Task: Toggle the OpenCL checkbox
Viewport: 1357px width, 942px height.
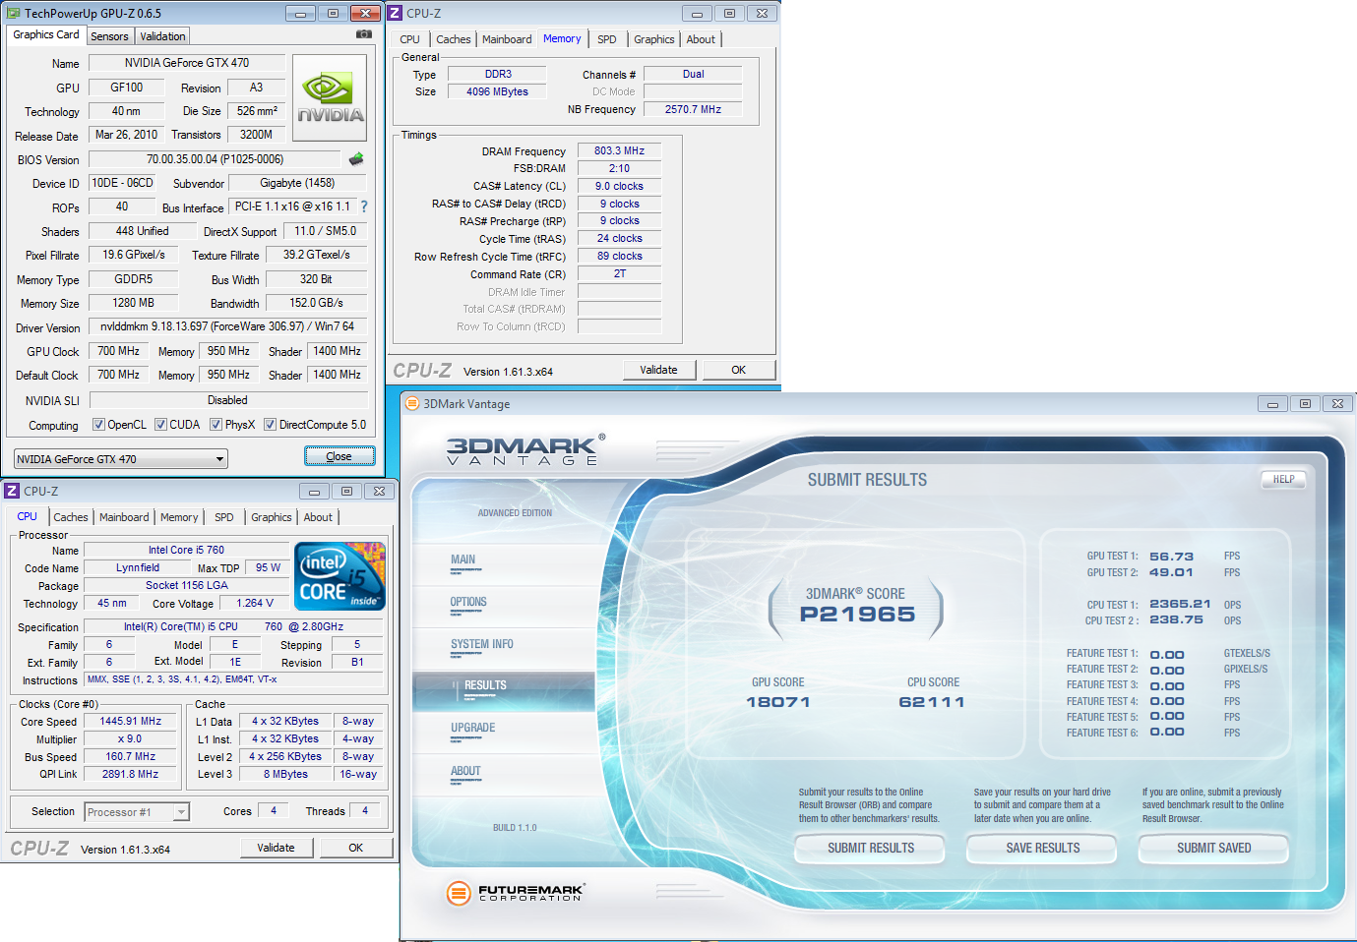Action: tap(98, 425)
